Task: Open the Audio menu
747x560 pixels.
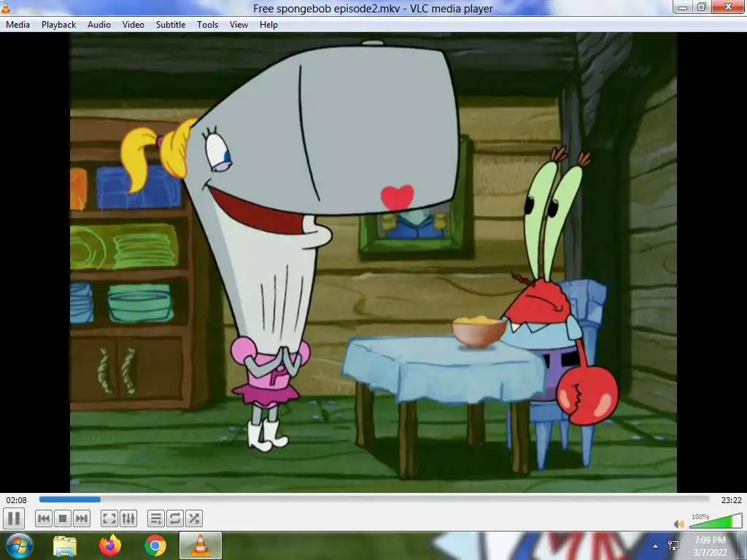Action: 99,25
